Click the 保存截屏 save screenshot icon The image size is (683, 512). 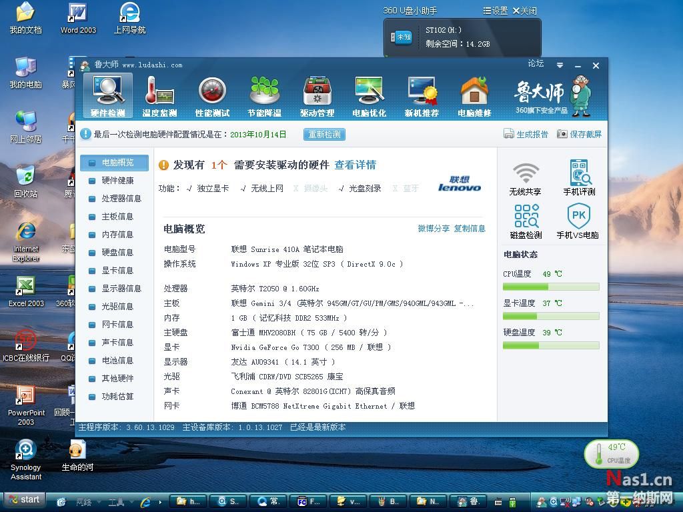(562, 133)
